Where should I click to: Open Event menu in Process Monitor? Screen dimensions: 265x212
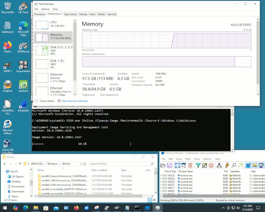click(x=179, y=159)
